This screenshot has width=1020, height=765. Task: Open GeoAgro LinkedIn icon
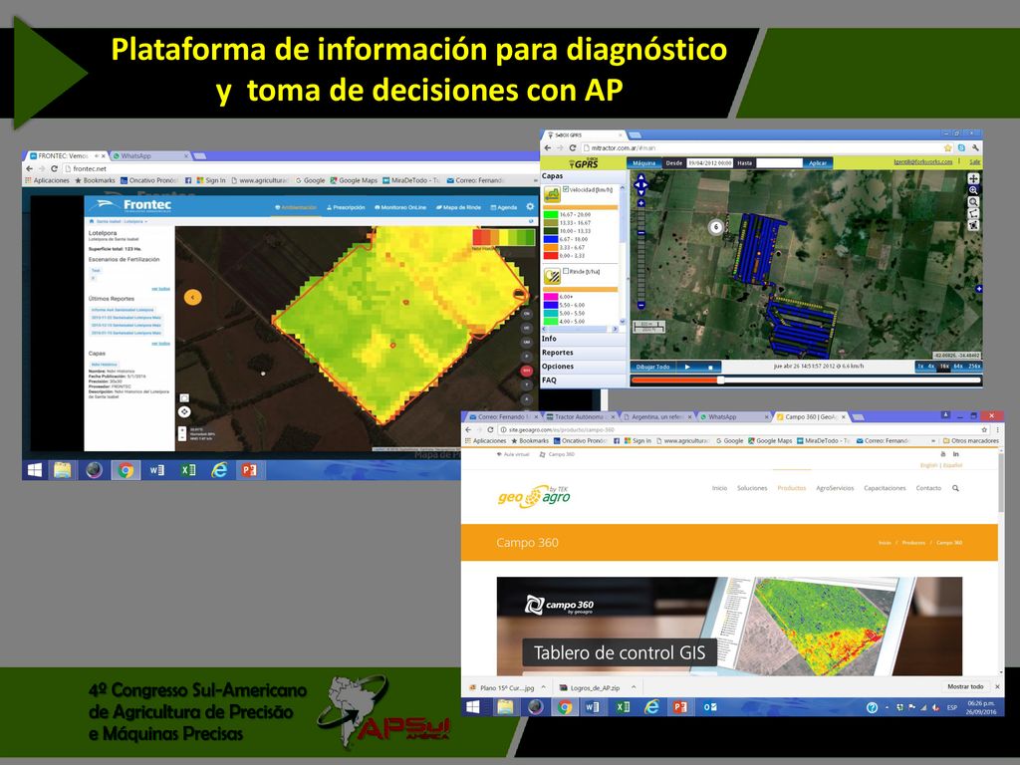[x=955, y=454]
